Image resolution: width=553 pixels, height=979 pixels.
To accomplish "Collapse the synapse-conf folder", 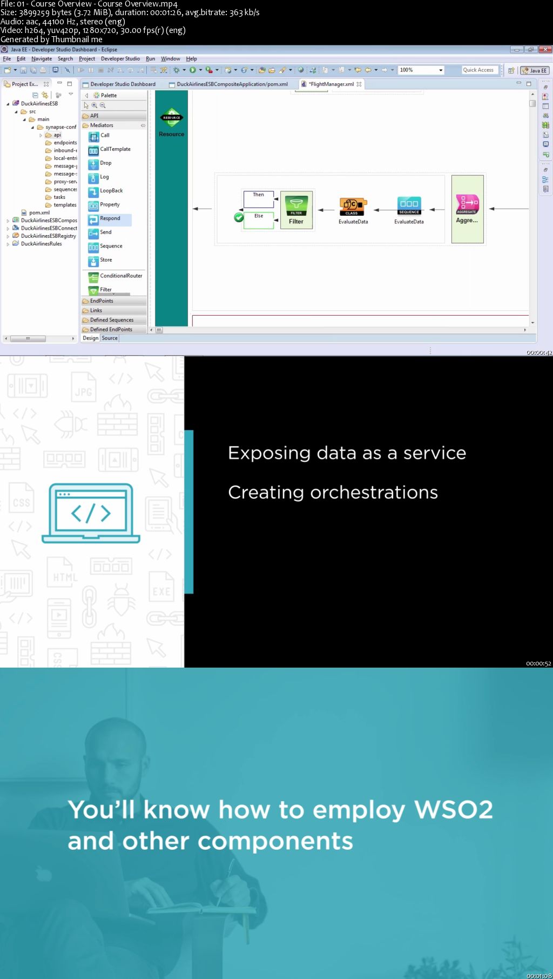I will click(x=32, y=128).
